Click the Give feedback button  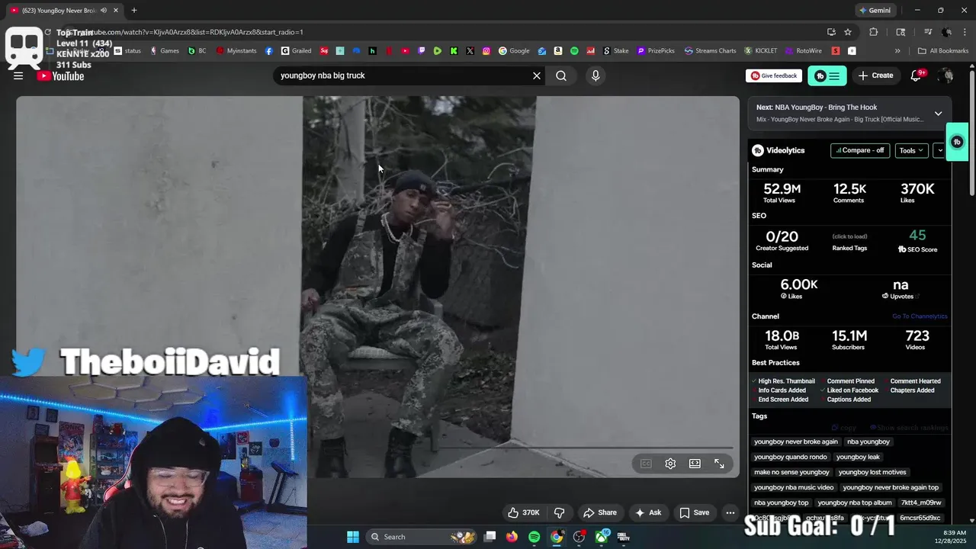point(774,75)
